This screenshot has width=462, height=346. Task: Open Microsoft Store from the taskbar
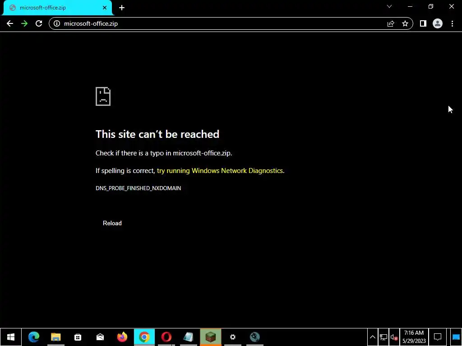click(x=78, y=337)
